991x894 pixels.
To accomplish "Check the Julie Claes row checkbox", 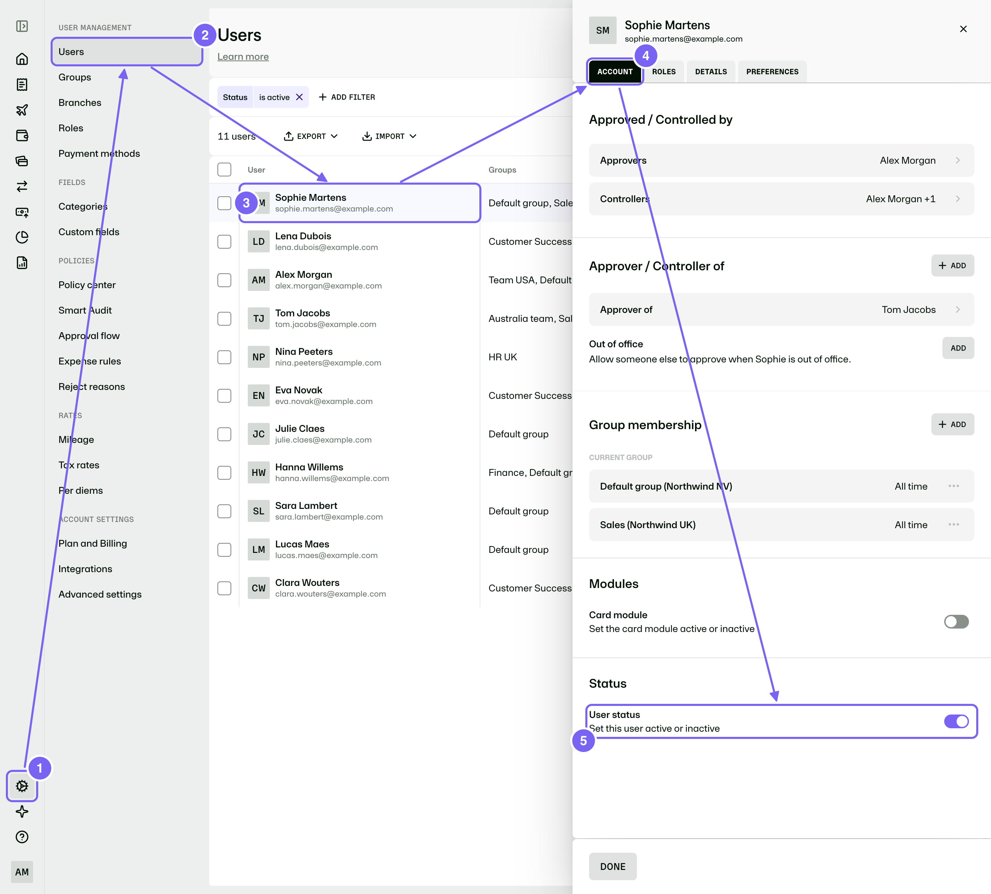I will tap(224, 434).
